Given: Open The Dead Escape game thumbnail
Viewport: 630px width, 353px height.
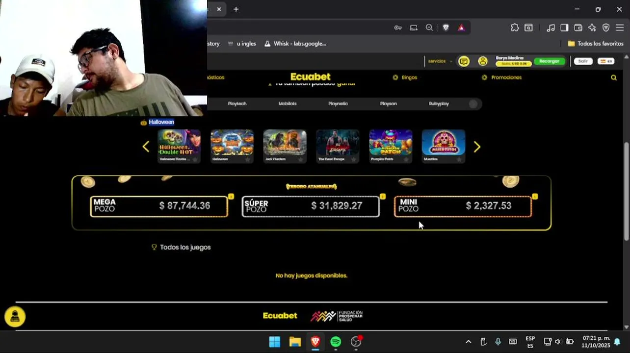Looking at the screenshot, I should (x=338, y=143).
